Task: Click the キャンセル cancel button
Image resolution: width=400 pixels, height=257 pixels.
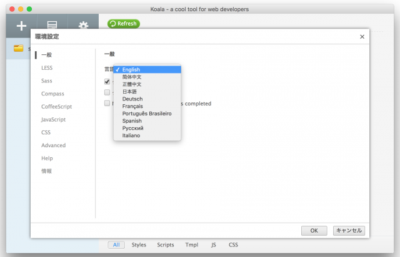Action: point(349,230)
